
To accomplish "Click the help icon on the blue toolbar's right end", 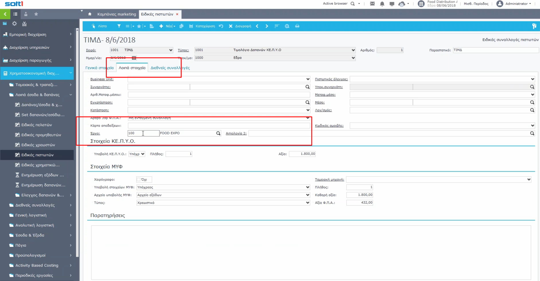I will [534, 26].
